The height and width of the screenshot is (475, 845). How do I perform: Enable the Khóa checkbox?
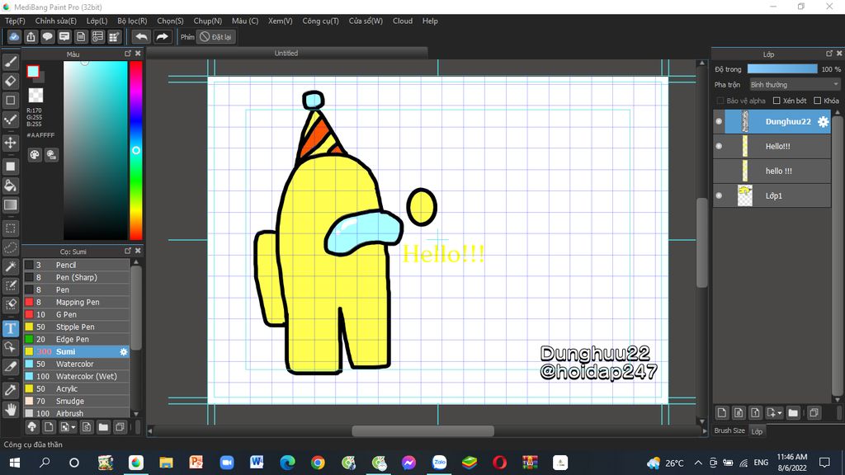tap(818, 101)
